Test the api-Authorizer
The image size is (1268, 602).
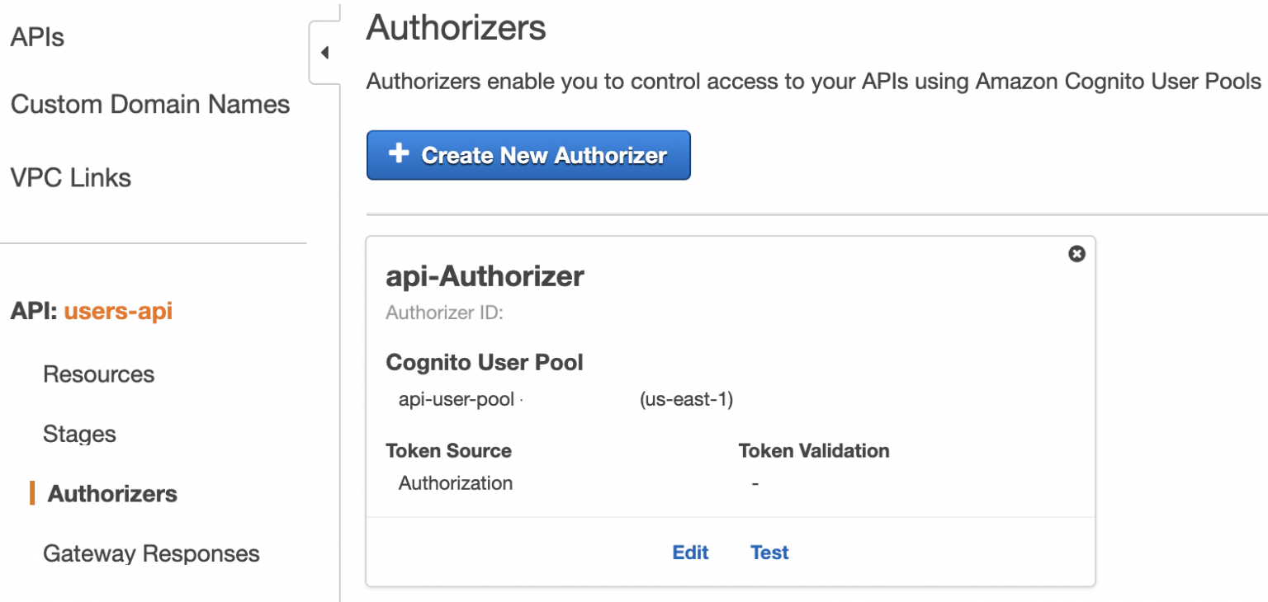[769, 553]
